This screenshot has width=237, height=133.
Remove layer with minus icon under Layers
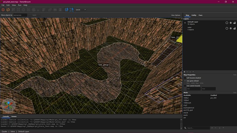pyautogui.click(x=187, y=72)
